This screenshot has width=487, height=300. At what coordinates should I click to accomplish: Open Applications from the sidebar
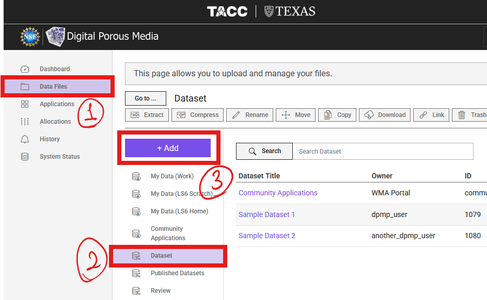(57, 104)
